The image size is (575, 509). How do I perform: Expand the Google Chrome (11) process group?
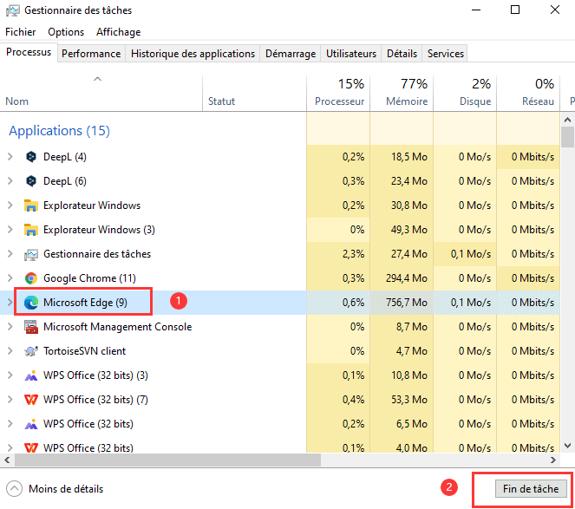click(10, 278)
